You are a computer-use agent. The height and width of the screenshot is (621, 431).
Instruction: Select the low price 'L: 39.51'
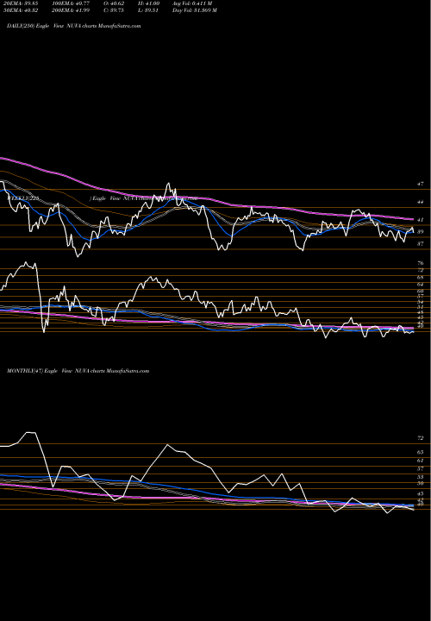click(x=148, y=10)
